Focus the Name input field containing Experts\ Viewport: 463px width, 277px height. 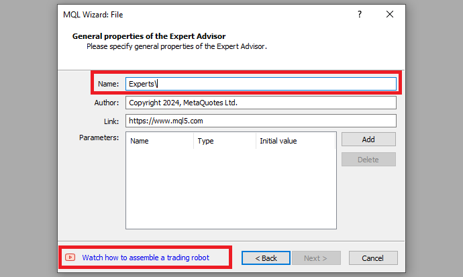pos(260,84)
